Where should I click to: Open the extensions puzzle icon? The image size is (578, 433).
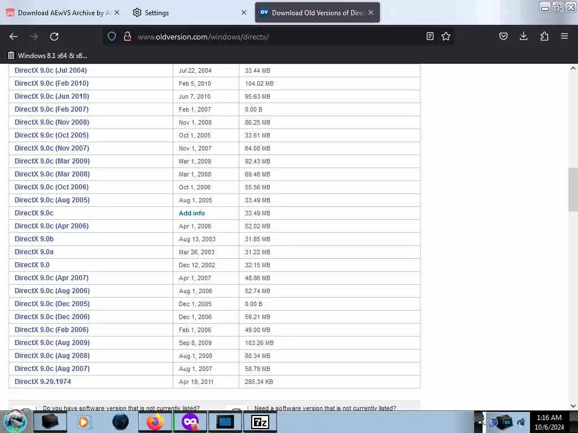[544, 36]
